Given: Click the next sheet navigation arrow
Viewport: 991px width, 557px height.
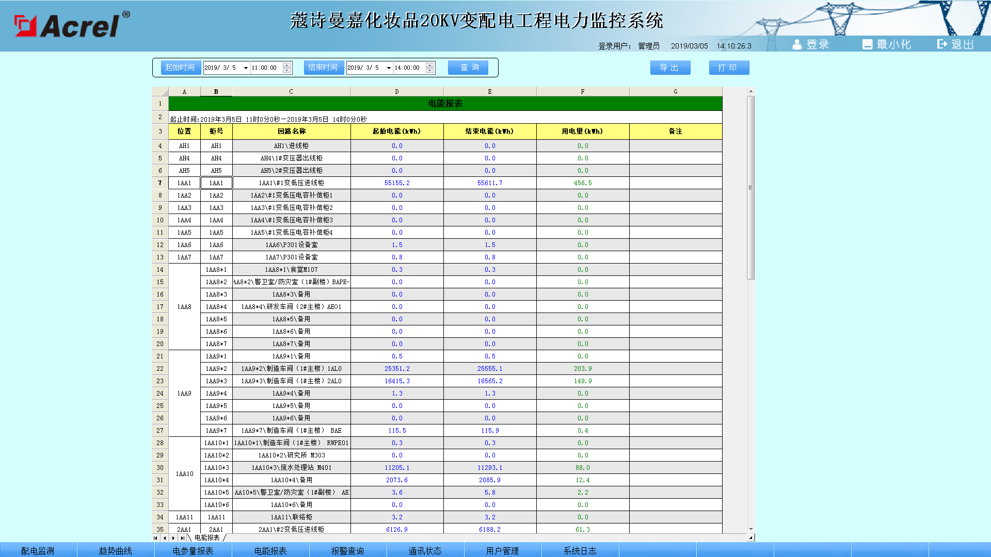Looking at the screenshot, I should pyautogui.click(x=173, y=538).
